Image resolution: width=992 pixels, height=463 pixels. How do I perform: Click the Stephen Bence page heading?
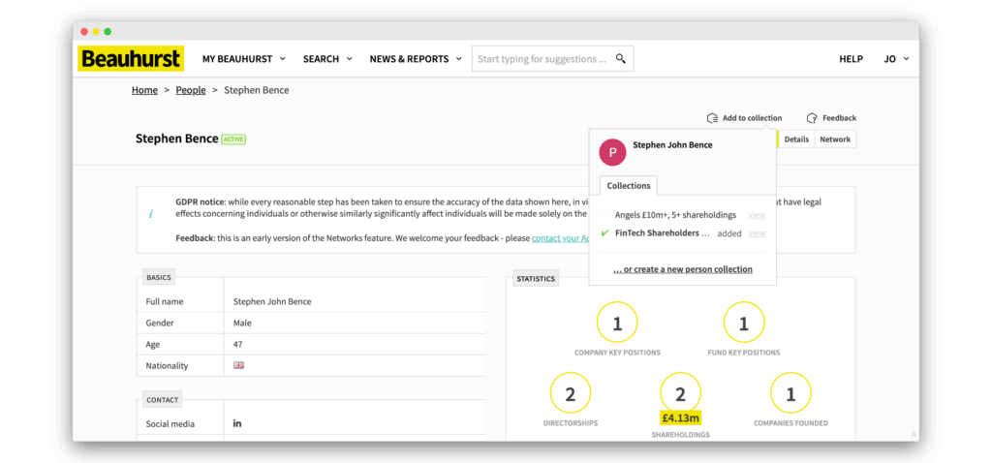177,139
